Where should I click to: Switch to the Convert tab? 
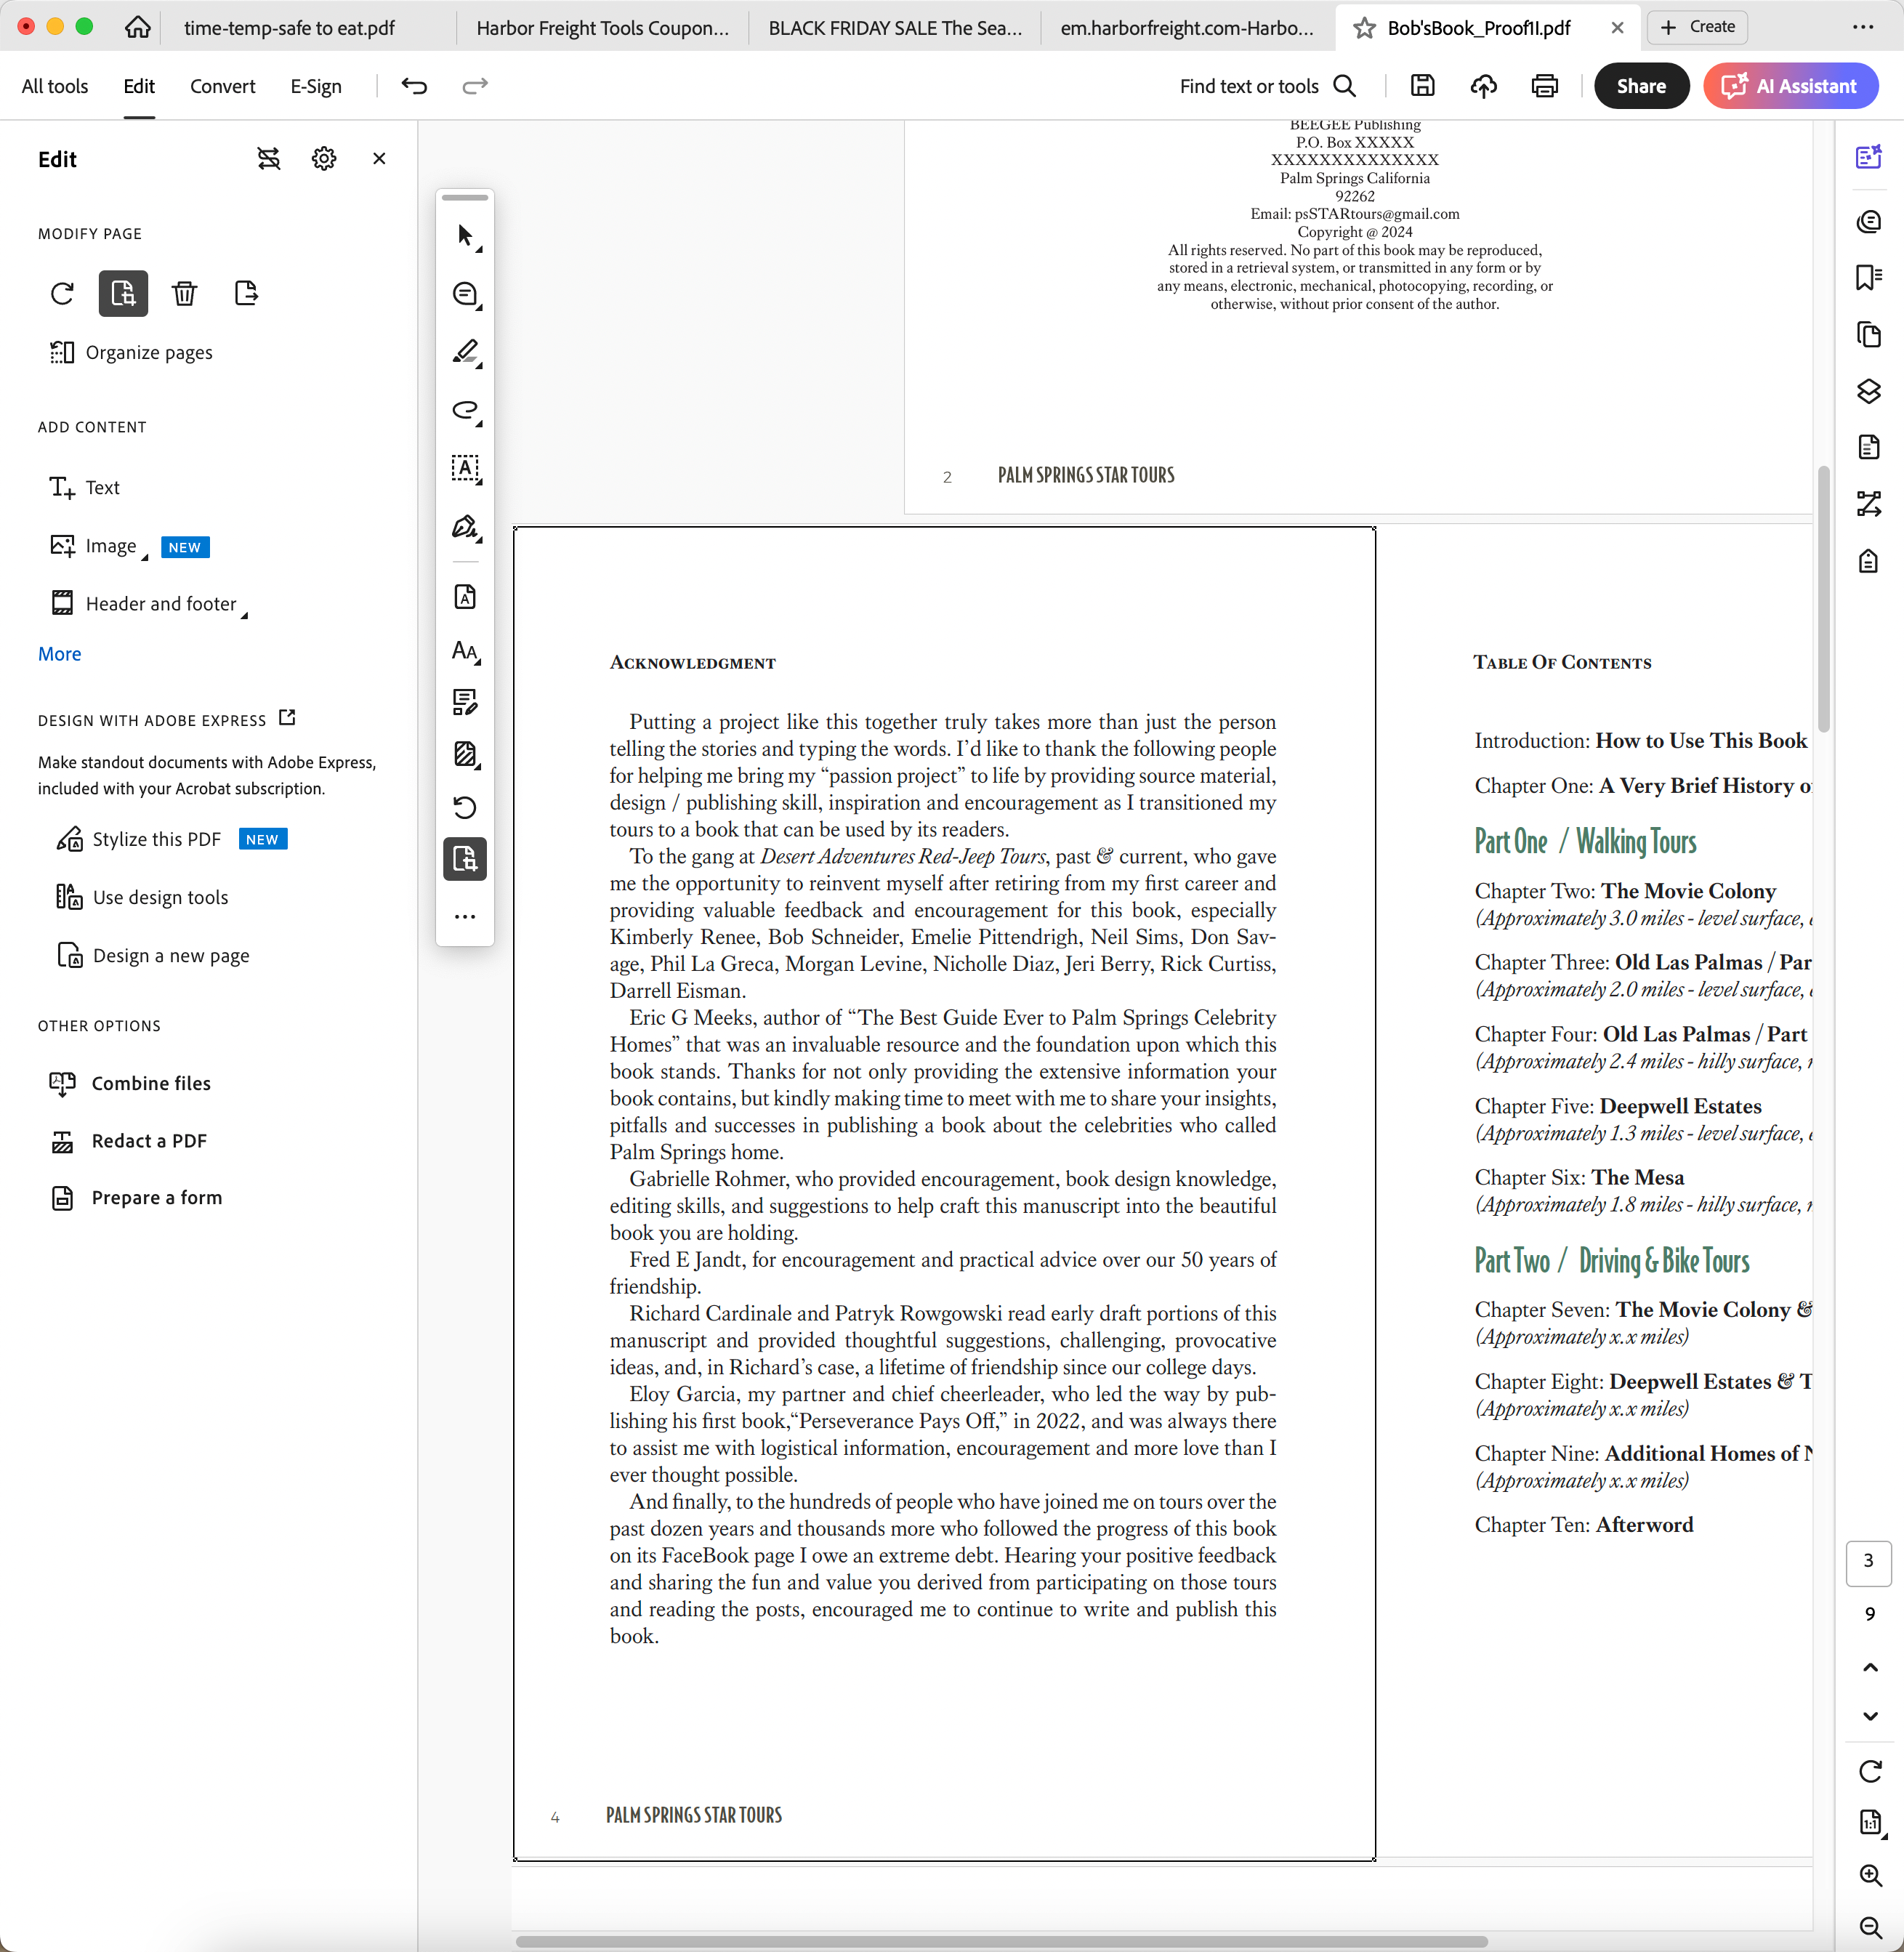pyautogui.click(x=222, y=86)
